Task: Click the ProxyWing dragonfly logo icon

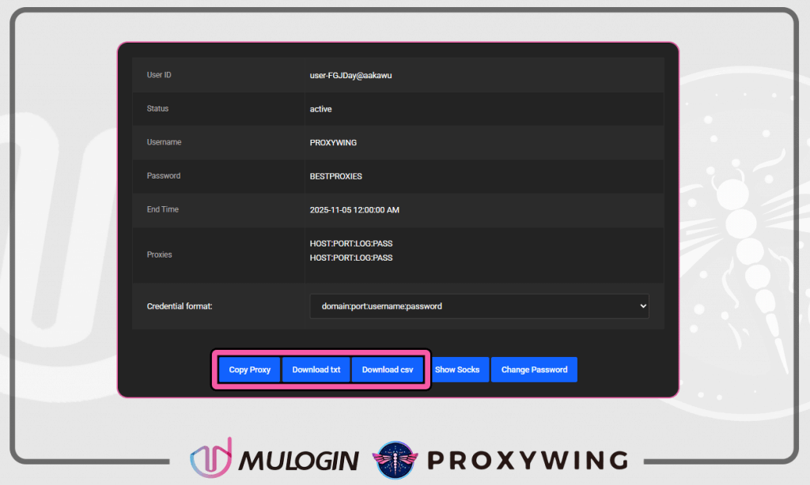Action: click(396, 460)
